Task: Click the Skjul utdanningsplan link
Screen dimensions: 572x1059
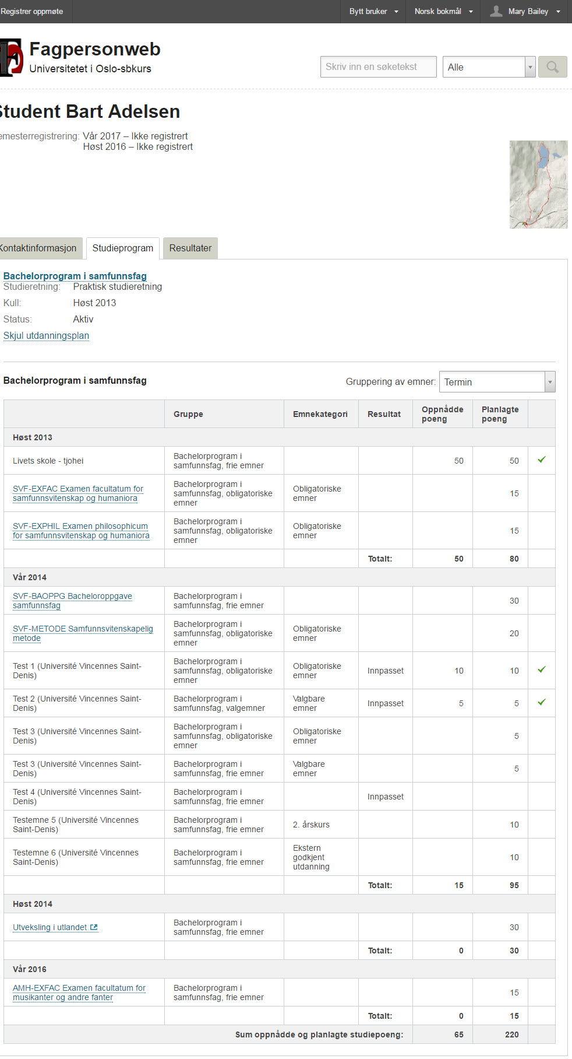Action: click(x=46, y=335)
